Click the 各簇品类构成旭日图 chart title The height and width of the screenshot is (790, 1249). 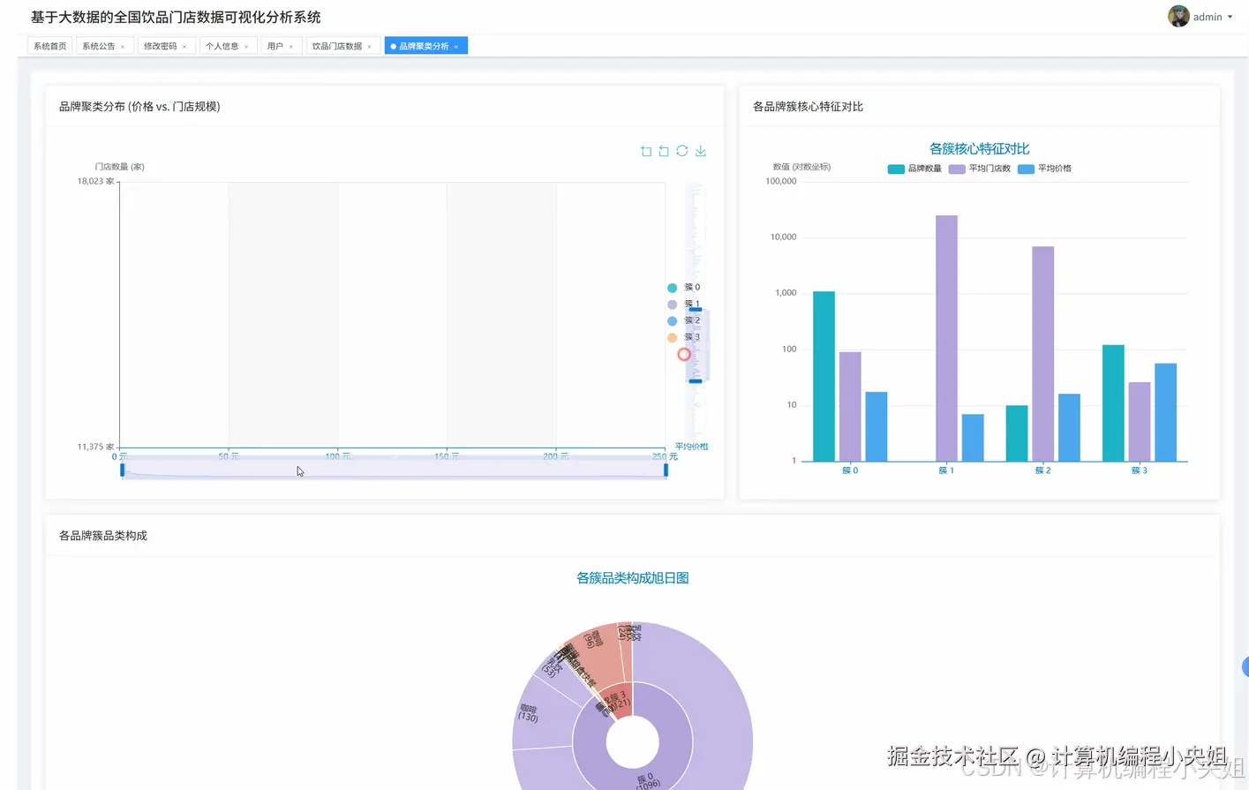pos(632,578)
